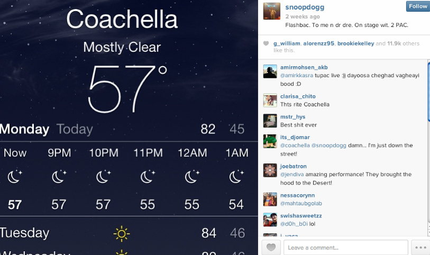430x255 pixels.
Task: Open g_william's profile from likes
Action: pyautogui.click(x=287, y=43)
